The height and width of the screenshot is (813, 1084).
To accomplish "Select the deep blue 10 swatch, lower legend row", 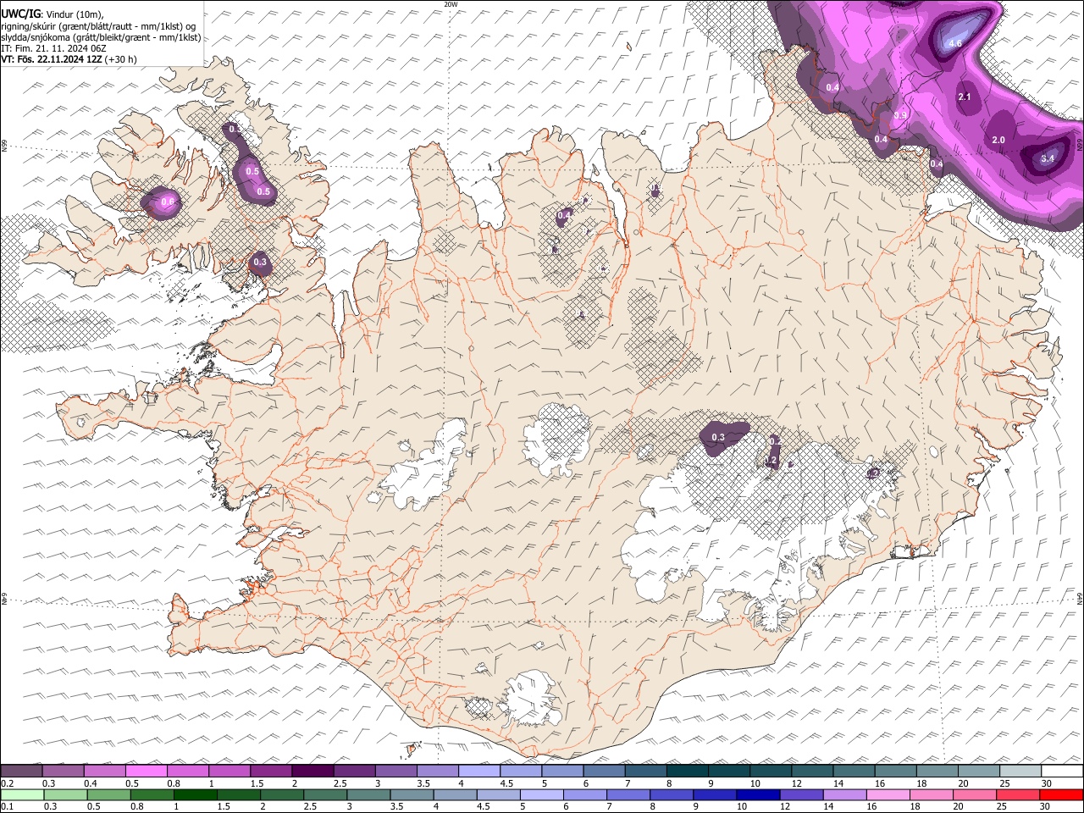I will 758,794.
